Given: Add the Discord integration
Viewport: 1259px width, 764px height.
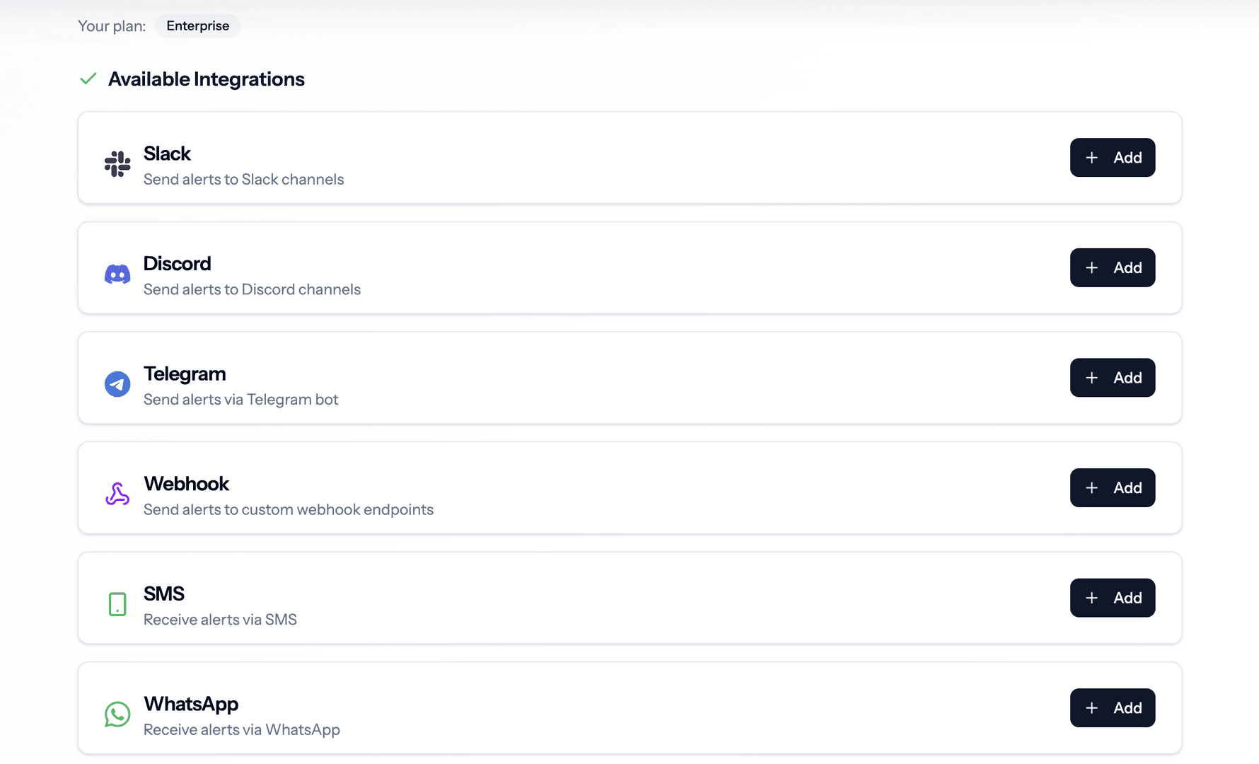Looking at the screenshot, I should (1113, 267).
